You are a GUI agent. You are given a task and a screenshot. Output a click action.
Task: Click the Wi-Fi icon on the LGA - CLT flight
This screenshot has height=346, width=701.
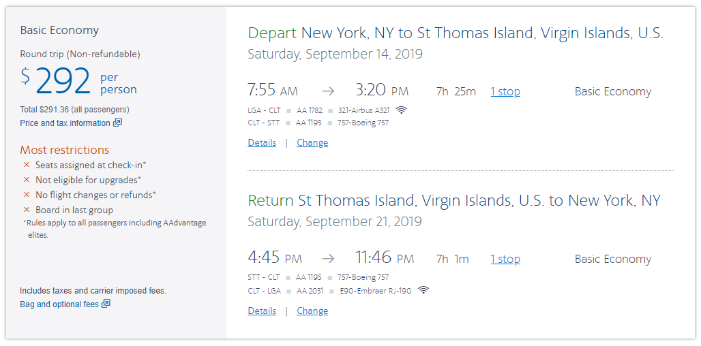tap(402, 110)
